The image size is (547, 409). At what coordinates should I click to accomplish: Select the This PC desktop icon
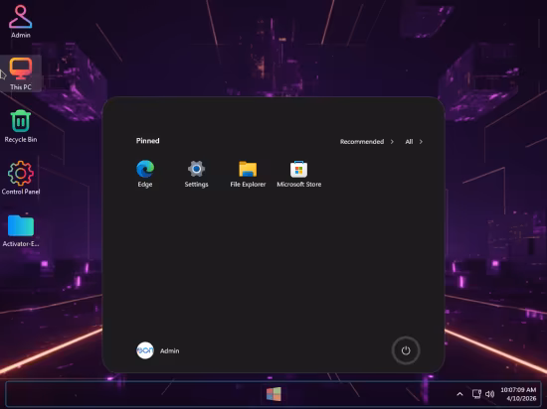pyautogui.click(x=21, y=73)
